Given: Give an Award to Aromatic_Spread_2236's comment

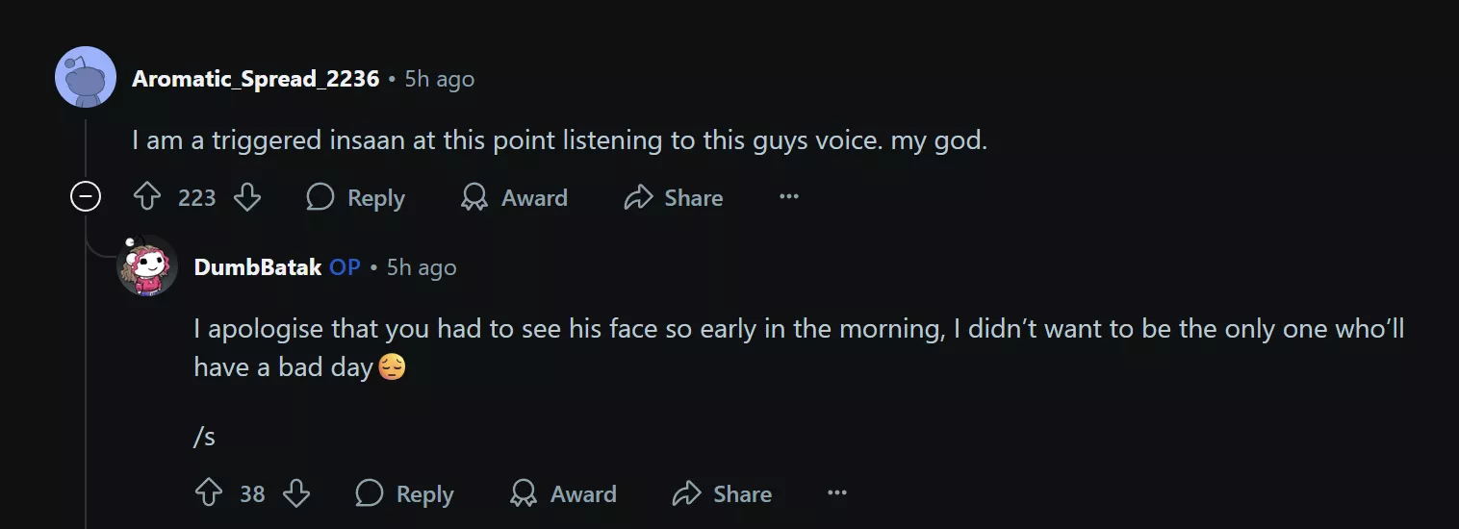Looking at the screenshot, I should pos(514,198).
